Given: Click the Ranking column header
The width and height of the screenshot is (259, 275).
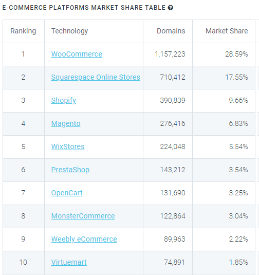Looking at the screenshot, I should 23,31.
